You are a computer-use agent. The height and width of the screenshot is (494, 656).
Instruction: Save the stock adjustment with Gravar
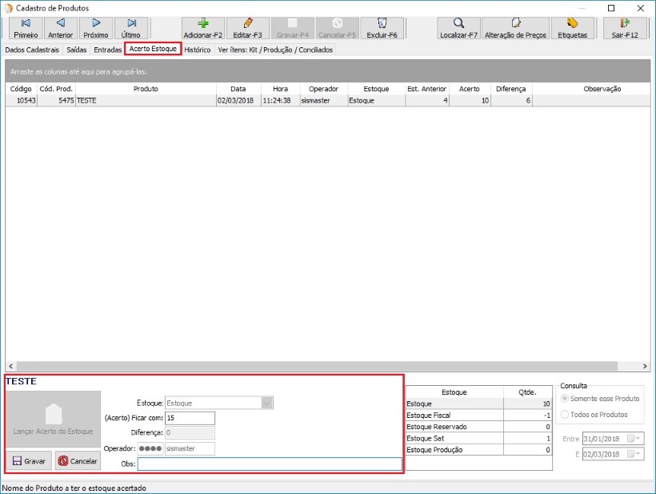pyautogui.click(x=29, y=461)
